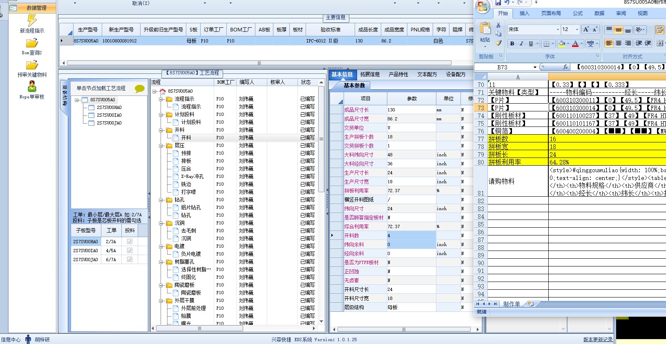Select 2S7SU00IA0 node in structure tree

click(109, 115)
